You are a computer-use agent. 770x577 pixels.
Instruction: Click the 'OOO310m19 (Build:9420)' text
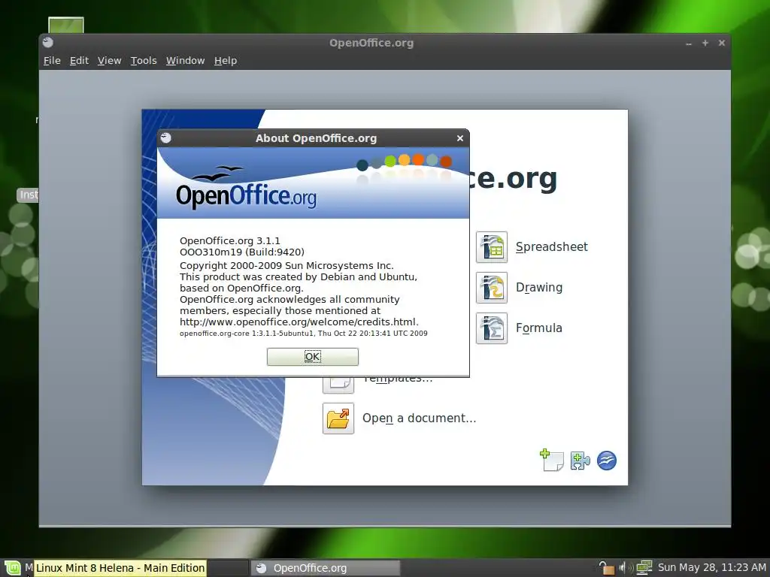(x=242, y=252)
